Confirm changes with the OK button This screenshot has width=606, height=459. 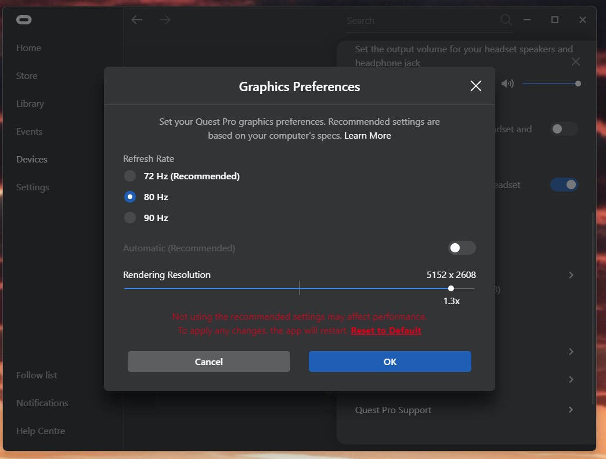click(389, 362)
